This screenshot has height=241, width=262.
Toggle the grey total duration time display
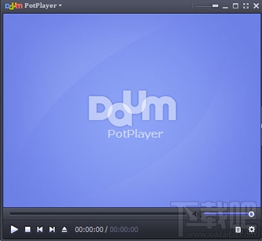tap(124, 229)
